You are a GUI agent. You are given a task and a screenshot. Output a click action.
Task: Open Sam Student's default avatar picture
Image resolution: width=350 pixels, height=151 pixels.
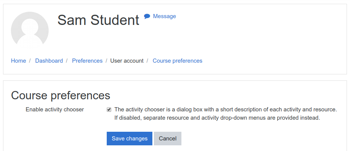(x=30, y=30)
